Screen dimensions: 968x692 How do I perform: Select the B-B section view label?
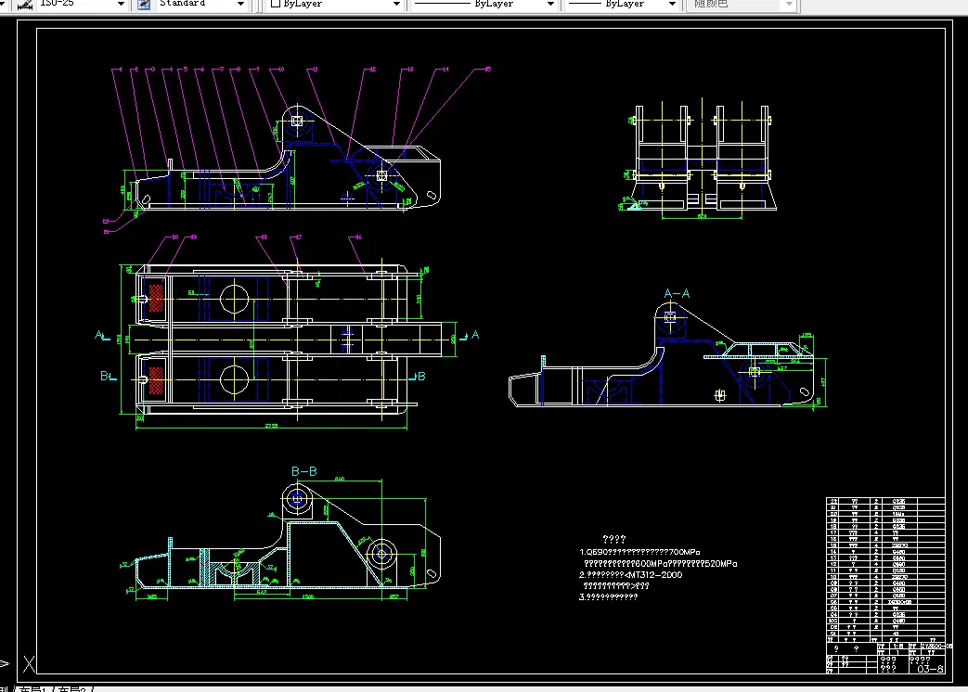303,471
